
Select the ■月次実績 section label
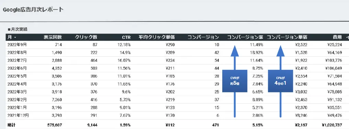tap(18, 29)
